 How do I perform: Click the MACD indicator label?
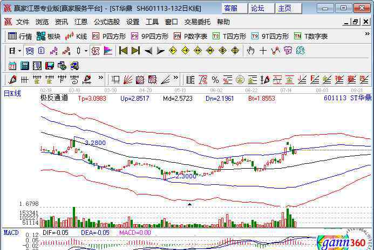click(x=11, y=232)
